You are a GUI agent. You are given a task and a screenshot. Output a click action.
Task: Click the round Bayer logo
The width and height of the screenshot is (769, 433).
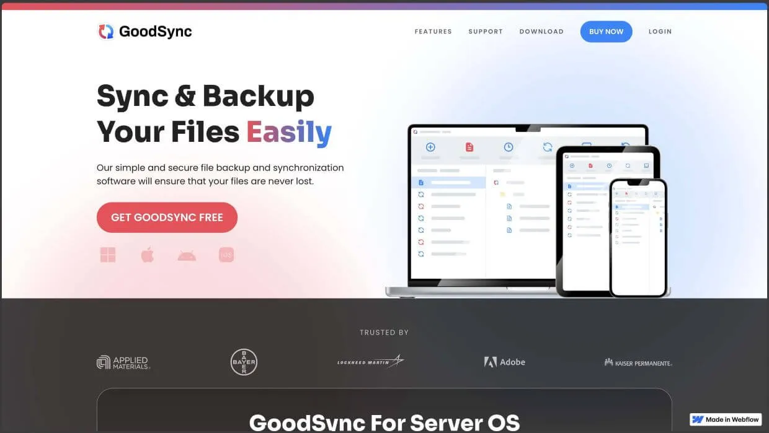click(x=244, y=362)
